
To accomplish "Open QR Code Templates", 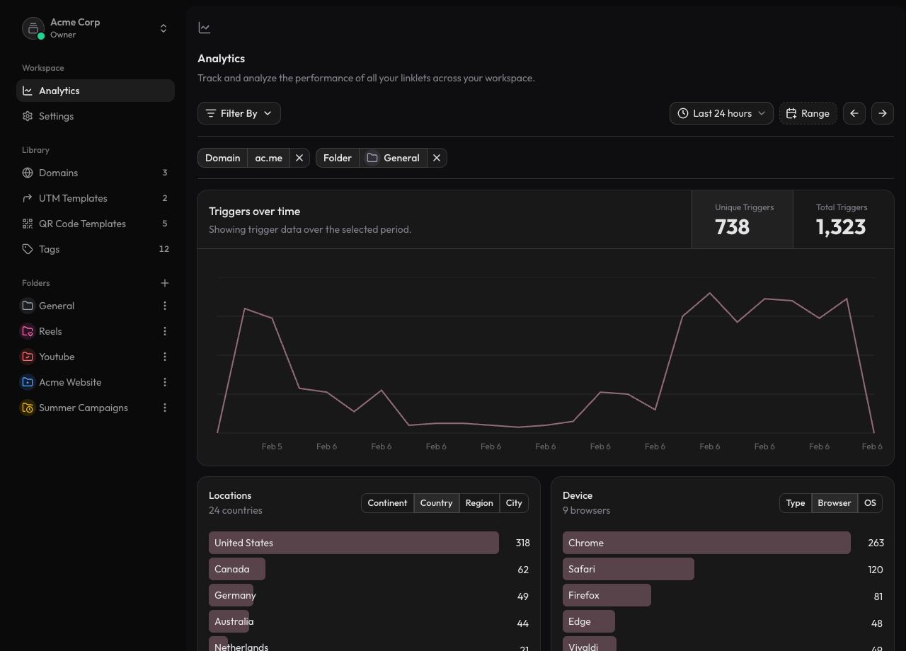I will click(x=84, y=223).
